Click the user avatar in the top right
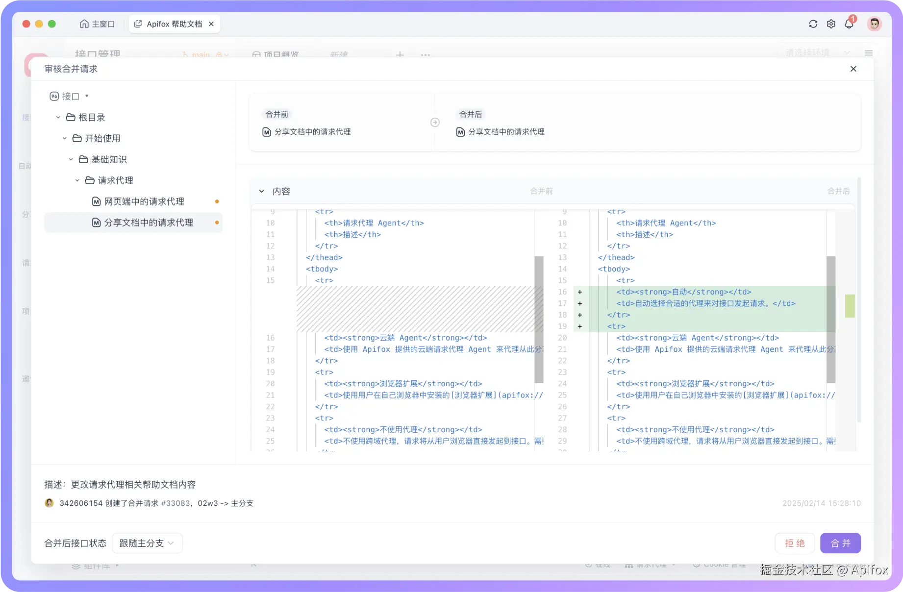Viewport: 903px width, 592px height. (x=875, y=24)
